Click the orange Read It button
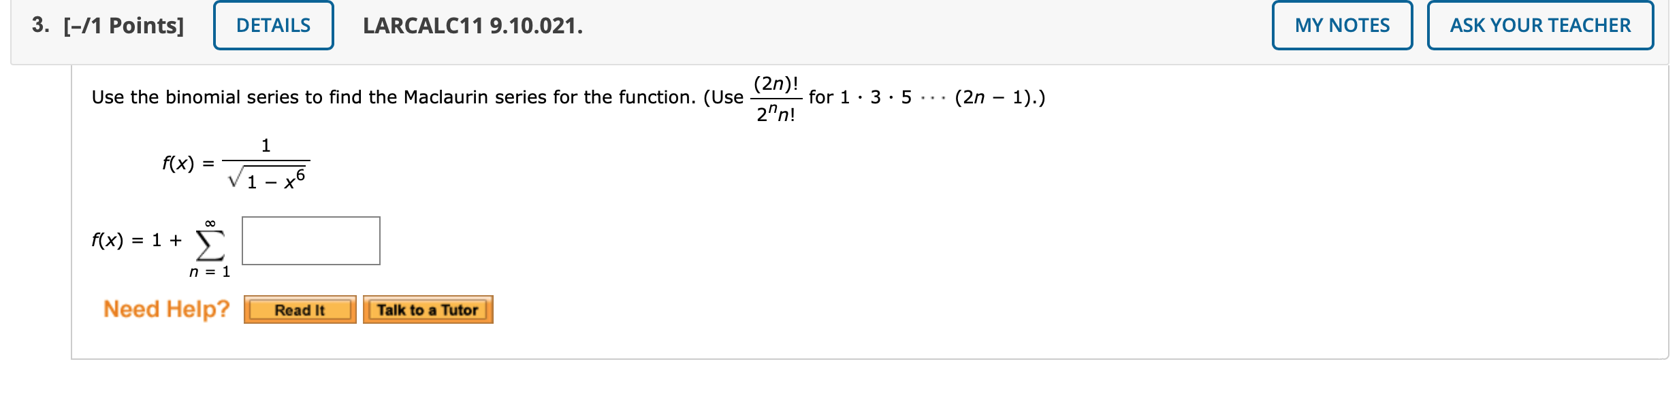The height and width of the screenshot is (404, 1679). coord(300,309)
